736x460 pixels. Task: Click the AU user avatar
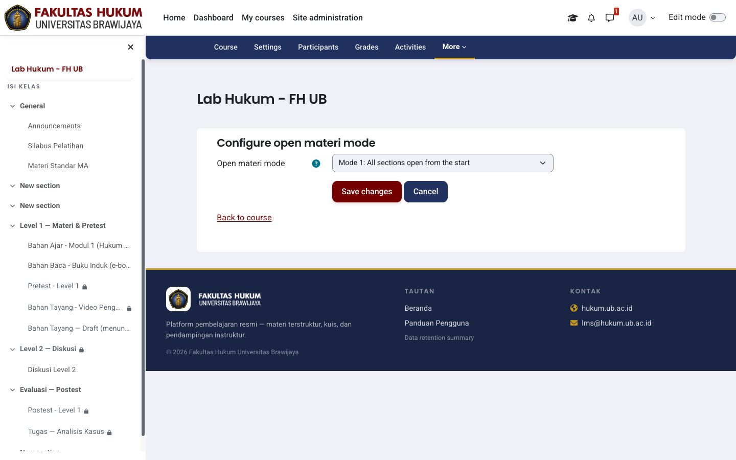[x=637, y=17]
